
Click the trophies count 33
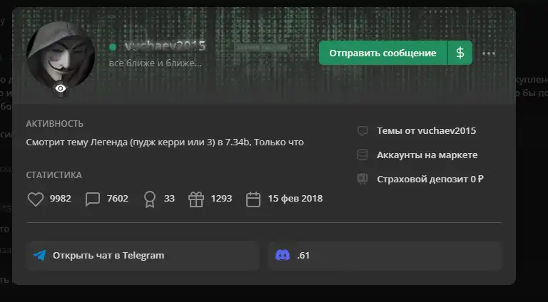[169, 199]
